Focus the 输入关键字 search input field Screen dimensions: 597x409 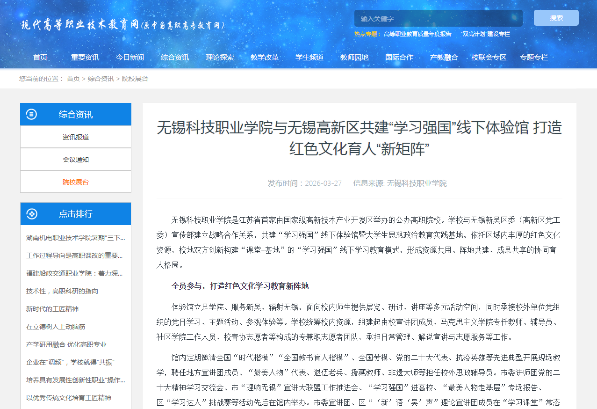tap(438, 19)
